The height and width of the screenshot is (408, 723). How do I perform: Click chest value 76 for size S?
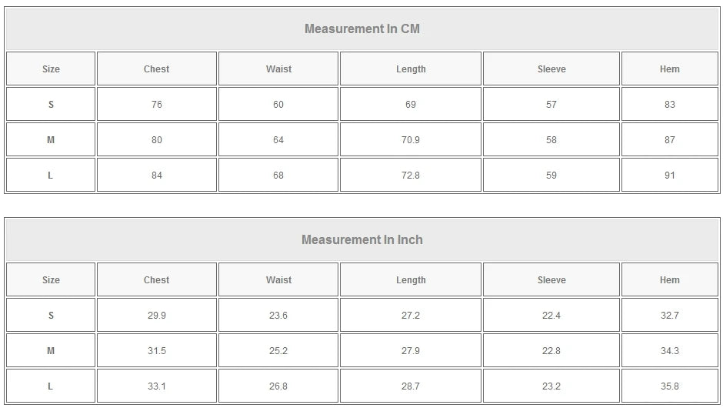click(156, 105)
